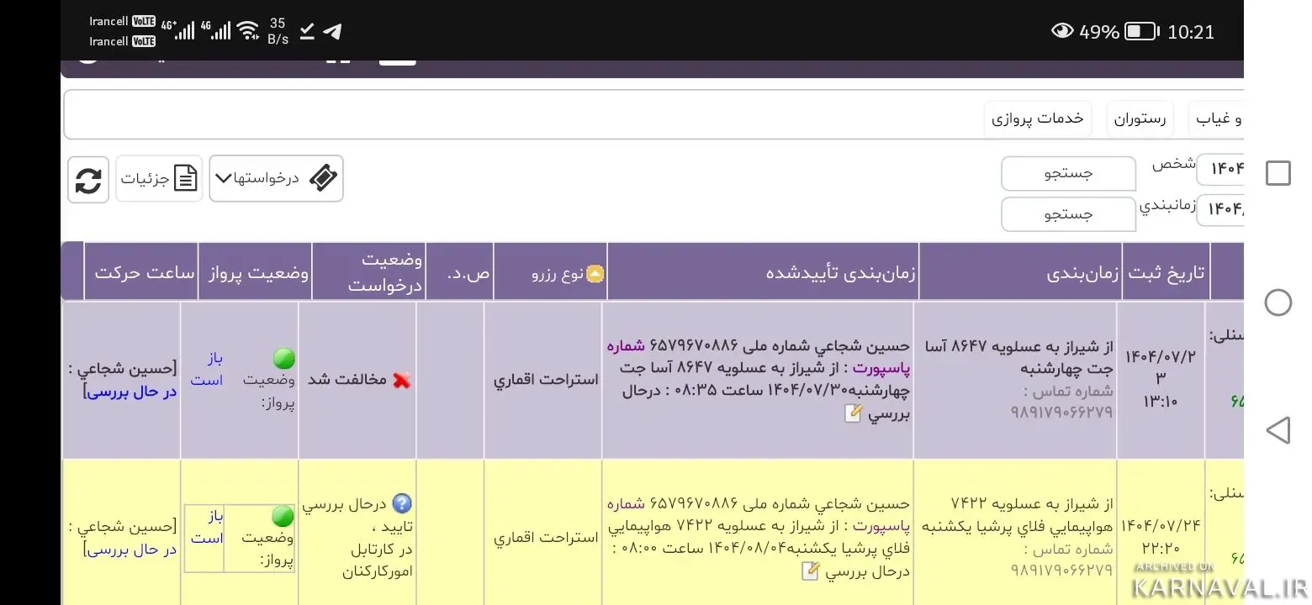Toggle the green وضعیت پرواز indicator, first row
Image resolution: width=1312 pixels, height=605 pixels.
click(x=284, y=360)
